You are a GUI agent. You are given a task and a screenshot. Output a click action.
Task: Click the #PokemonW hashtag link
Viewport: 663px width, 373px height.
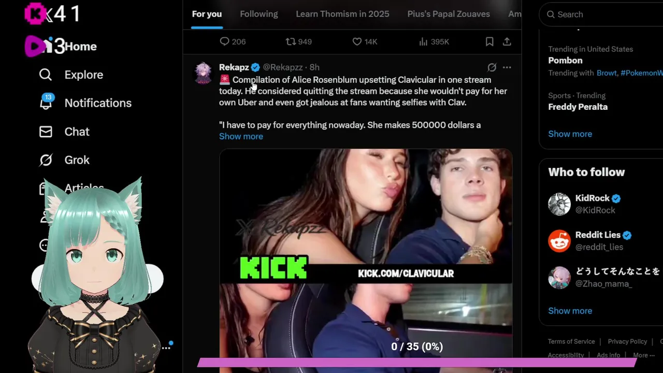pyautogui.click(x=641, y=73)
